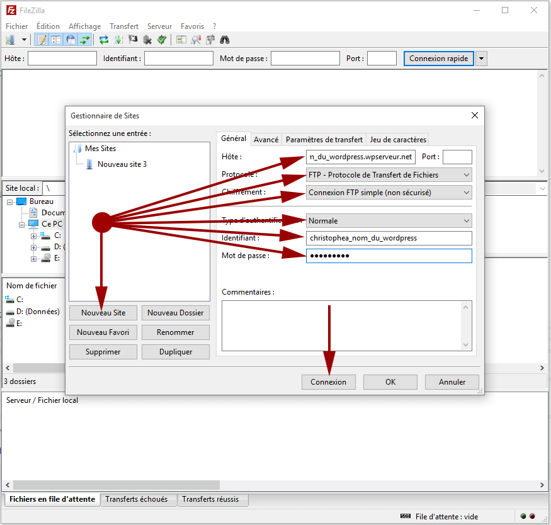
Task: Open directory listing filters icon
Action: click(x=181, y=40)
